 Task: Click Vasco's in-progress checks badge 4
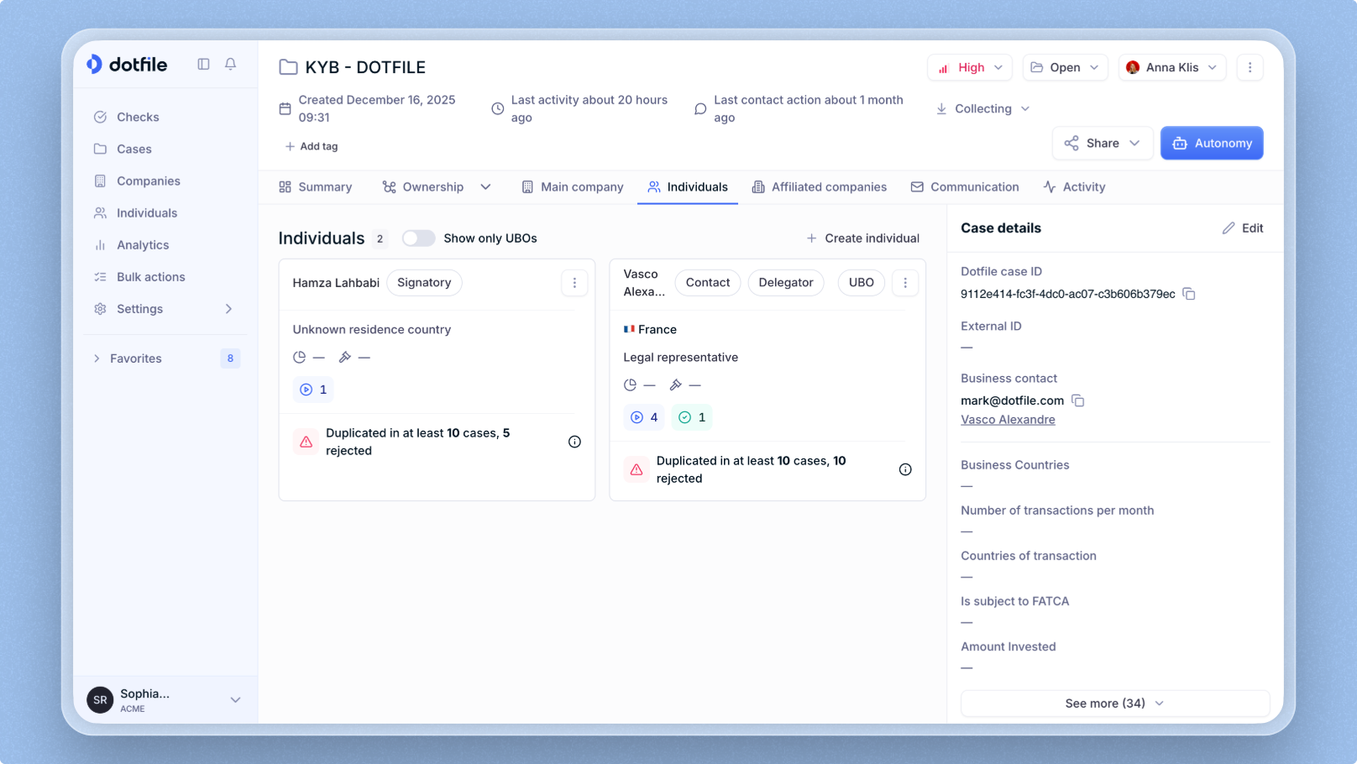[644, 417]
